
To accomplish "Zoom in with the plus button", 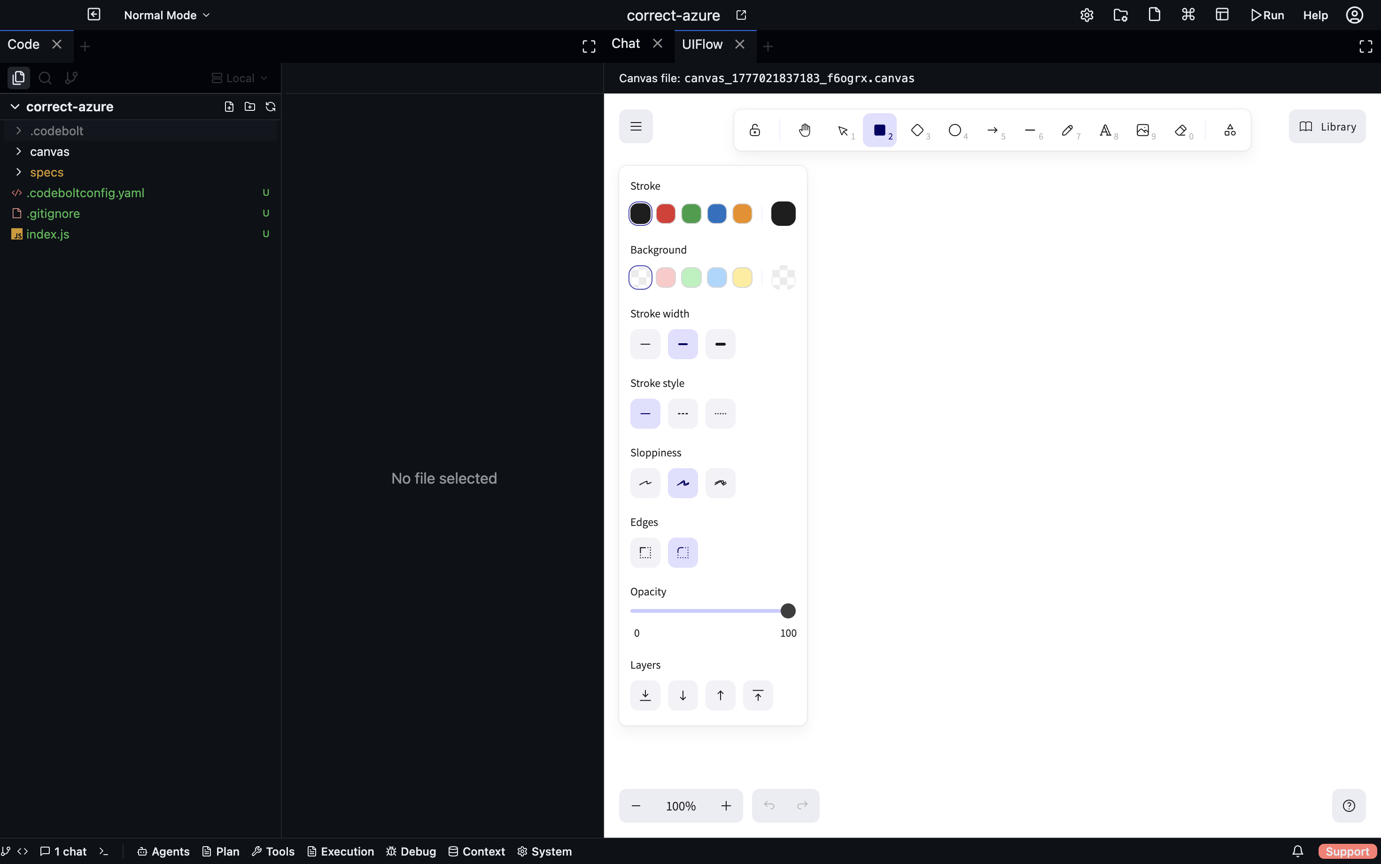I will (726, 806).
